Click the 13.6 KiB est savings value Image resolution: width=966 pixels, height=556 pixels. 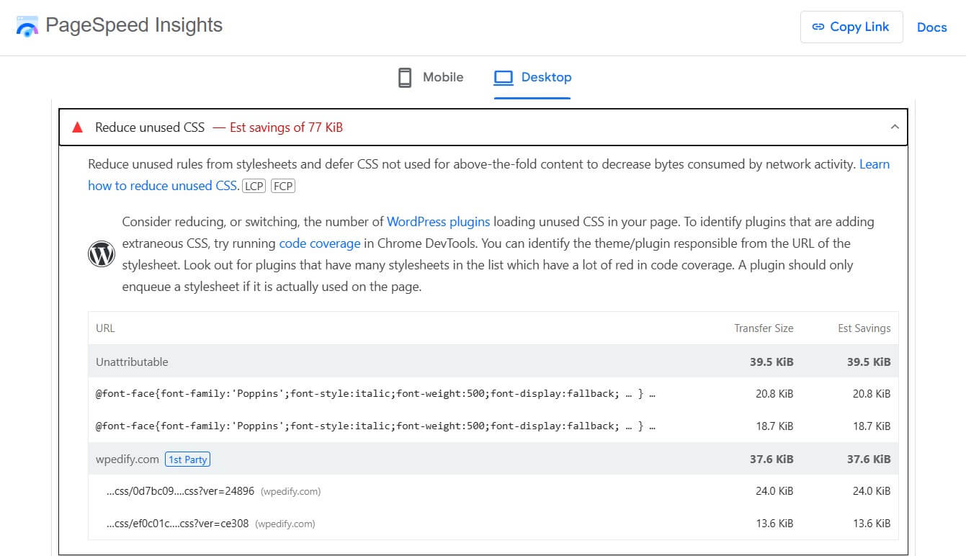coord(872,524)
